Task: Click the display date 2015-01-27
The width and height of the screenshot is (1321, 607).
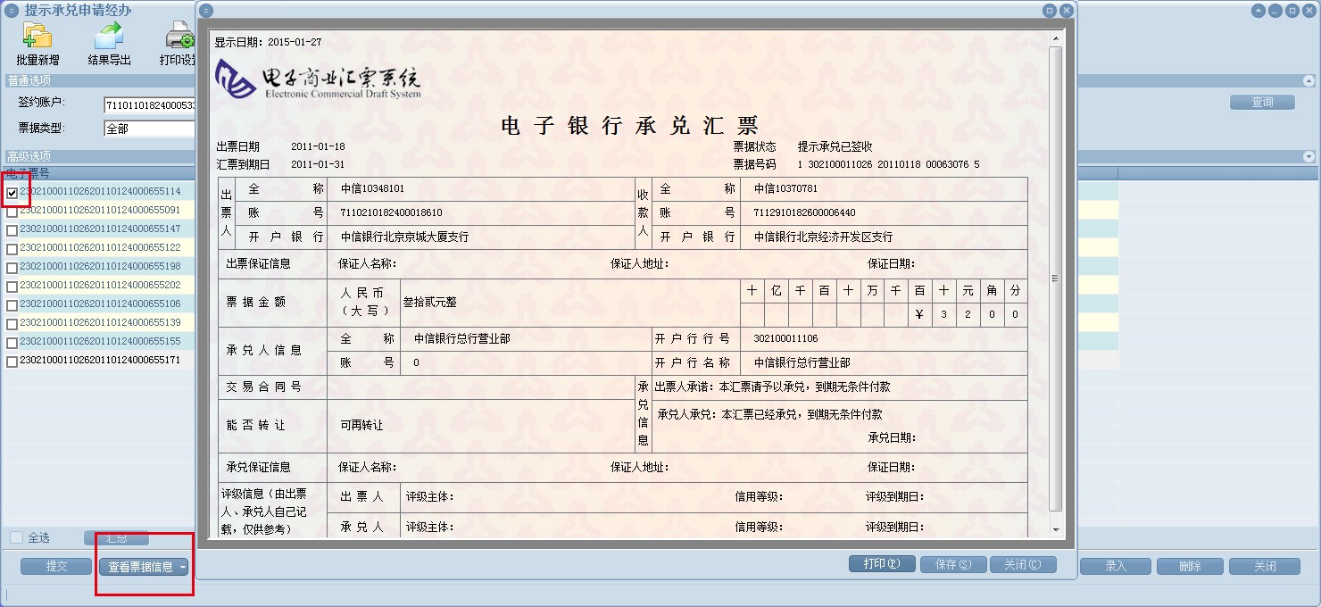Action: click(295, 42)
